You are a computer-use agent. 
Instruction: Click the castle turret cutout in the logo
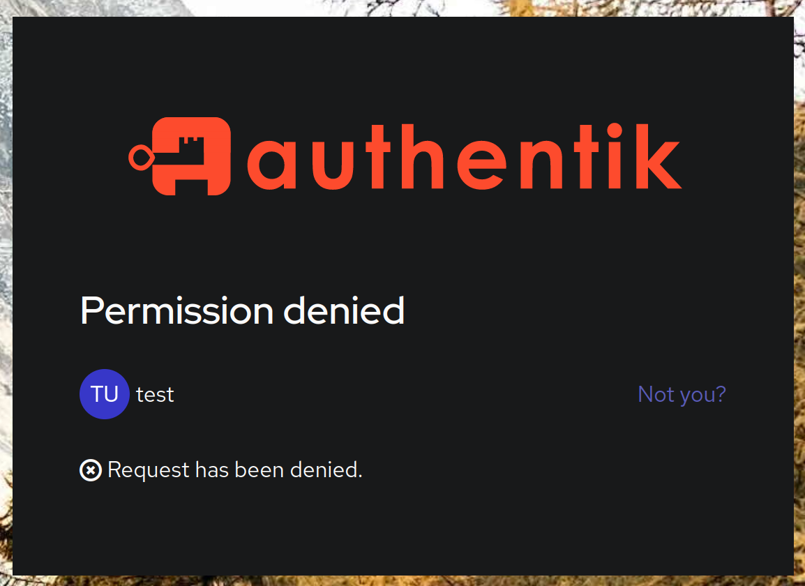(191, 140)
